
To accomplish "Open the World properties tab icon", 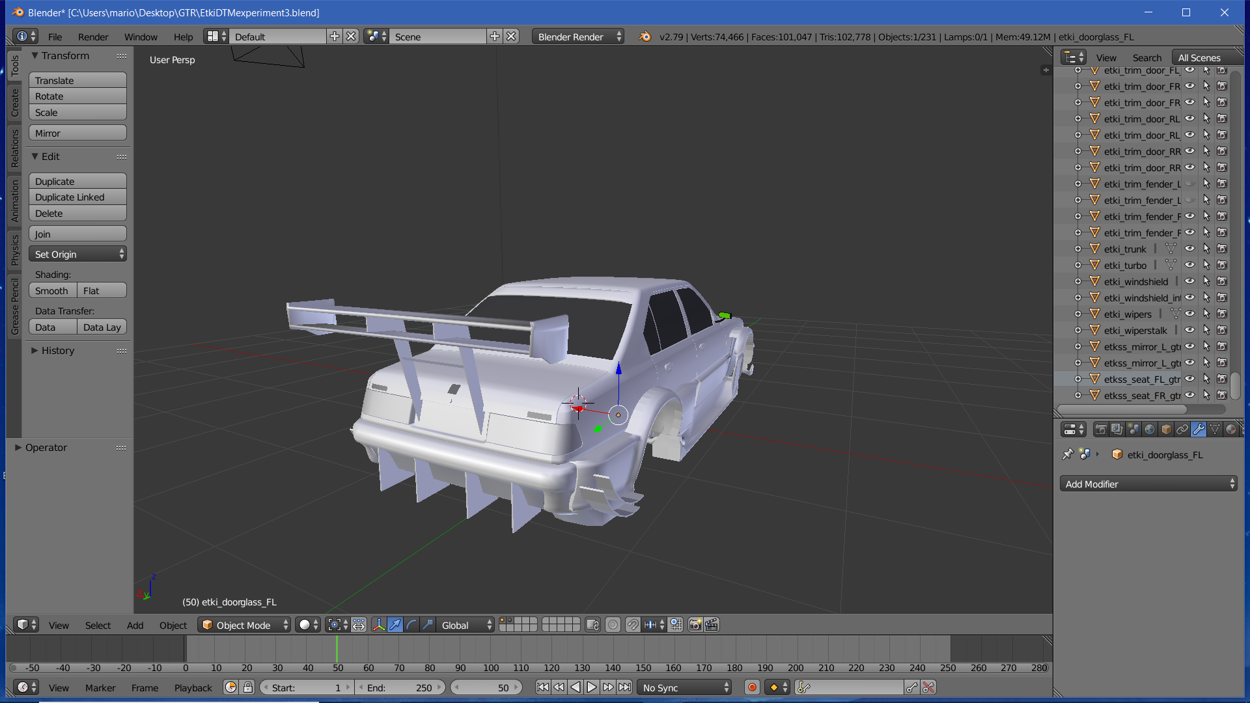I will 1150,430.
